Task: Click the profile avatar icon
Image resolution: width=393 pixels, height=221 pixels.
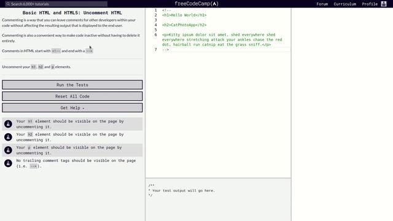Action: (x=384, y=4)
